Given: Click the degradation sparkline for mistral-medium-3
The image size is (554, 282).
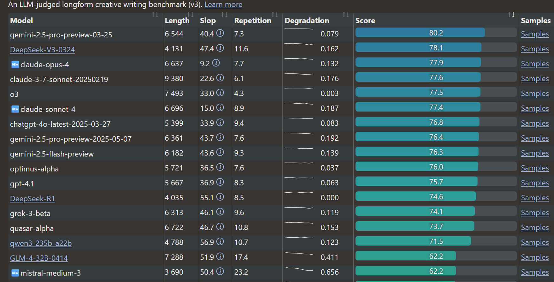Looking at the screenshot, I should click(299, 269).
